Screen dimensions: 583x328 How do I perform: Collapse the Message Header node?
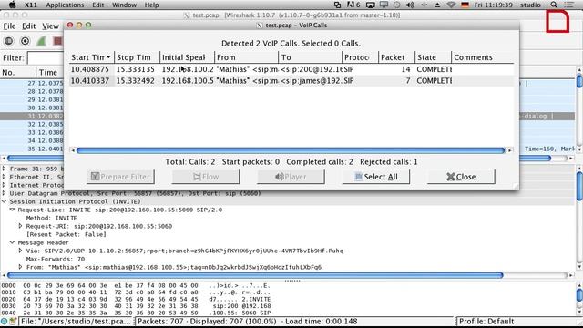click(12, 242)
